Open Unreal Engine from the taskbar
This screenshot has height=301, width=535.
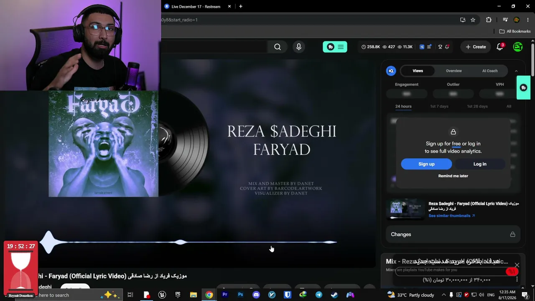pyautogui.click(x=162, y=295)
